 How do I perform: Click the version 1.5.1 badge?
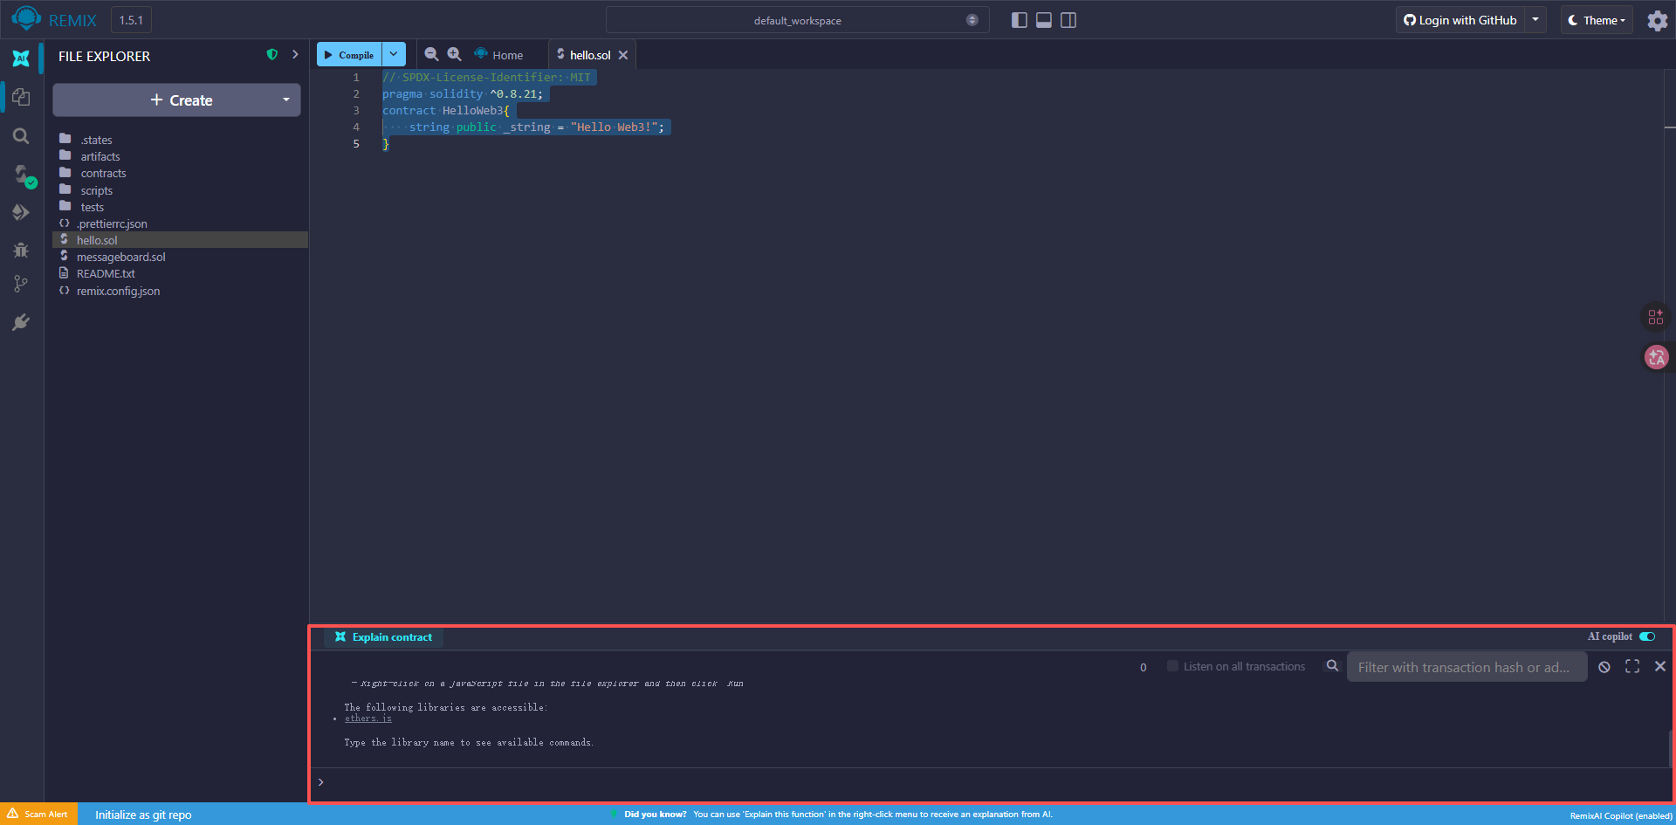[131, 20]
